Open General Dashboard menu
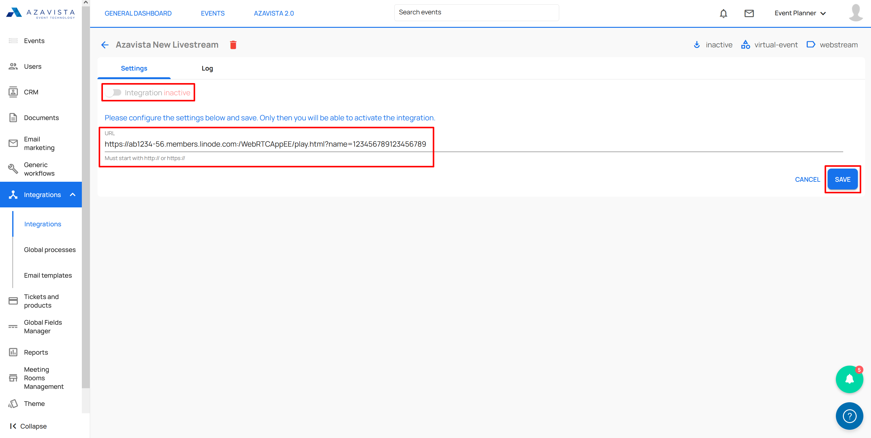 138,13
